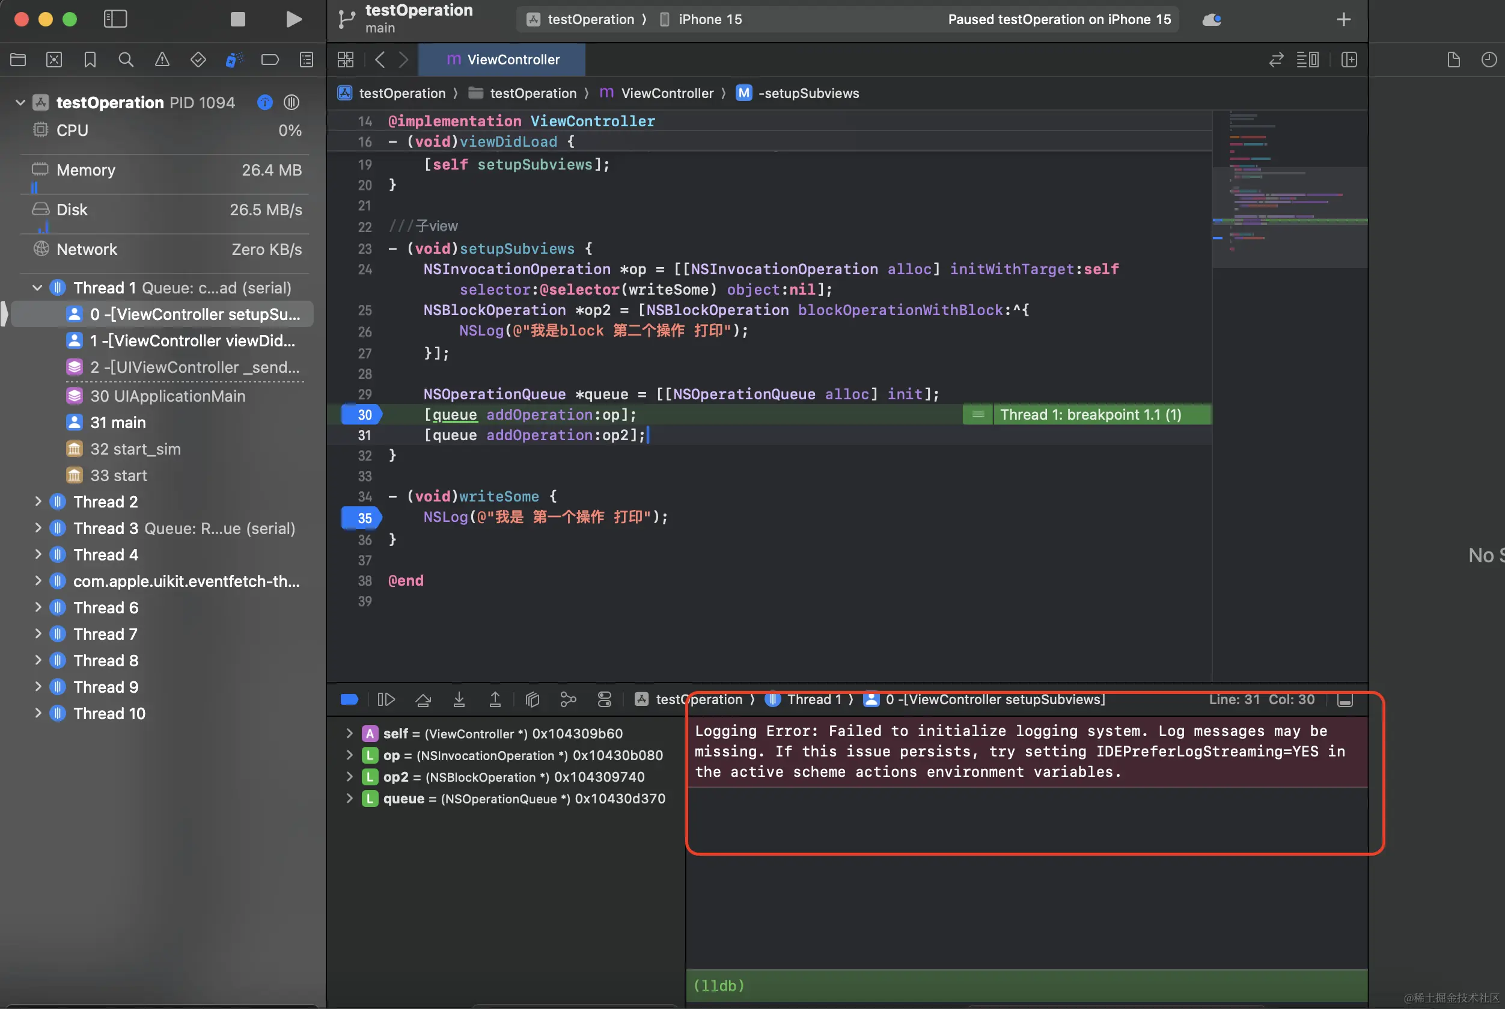Hide the debug area toggle

[1345, 700]
